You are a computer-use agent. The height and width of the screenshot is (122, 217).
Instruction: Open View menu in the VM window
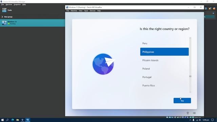pyautogui.click(x=81, y=11)
